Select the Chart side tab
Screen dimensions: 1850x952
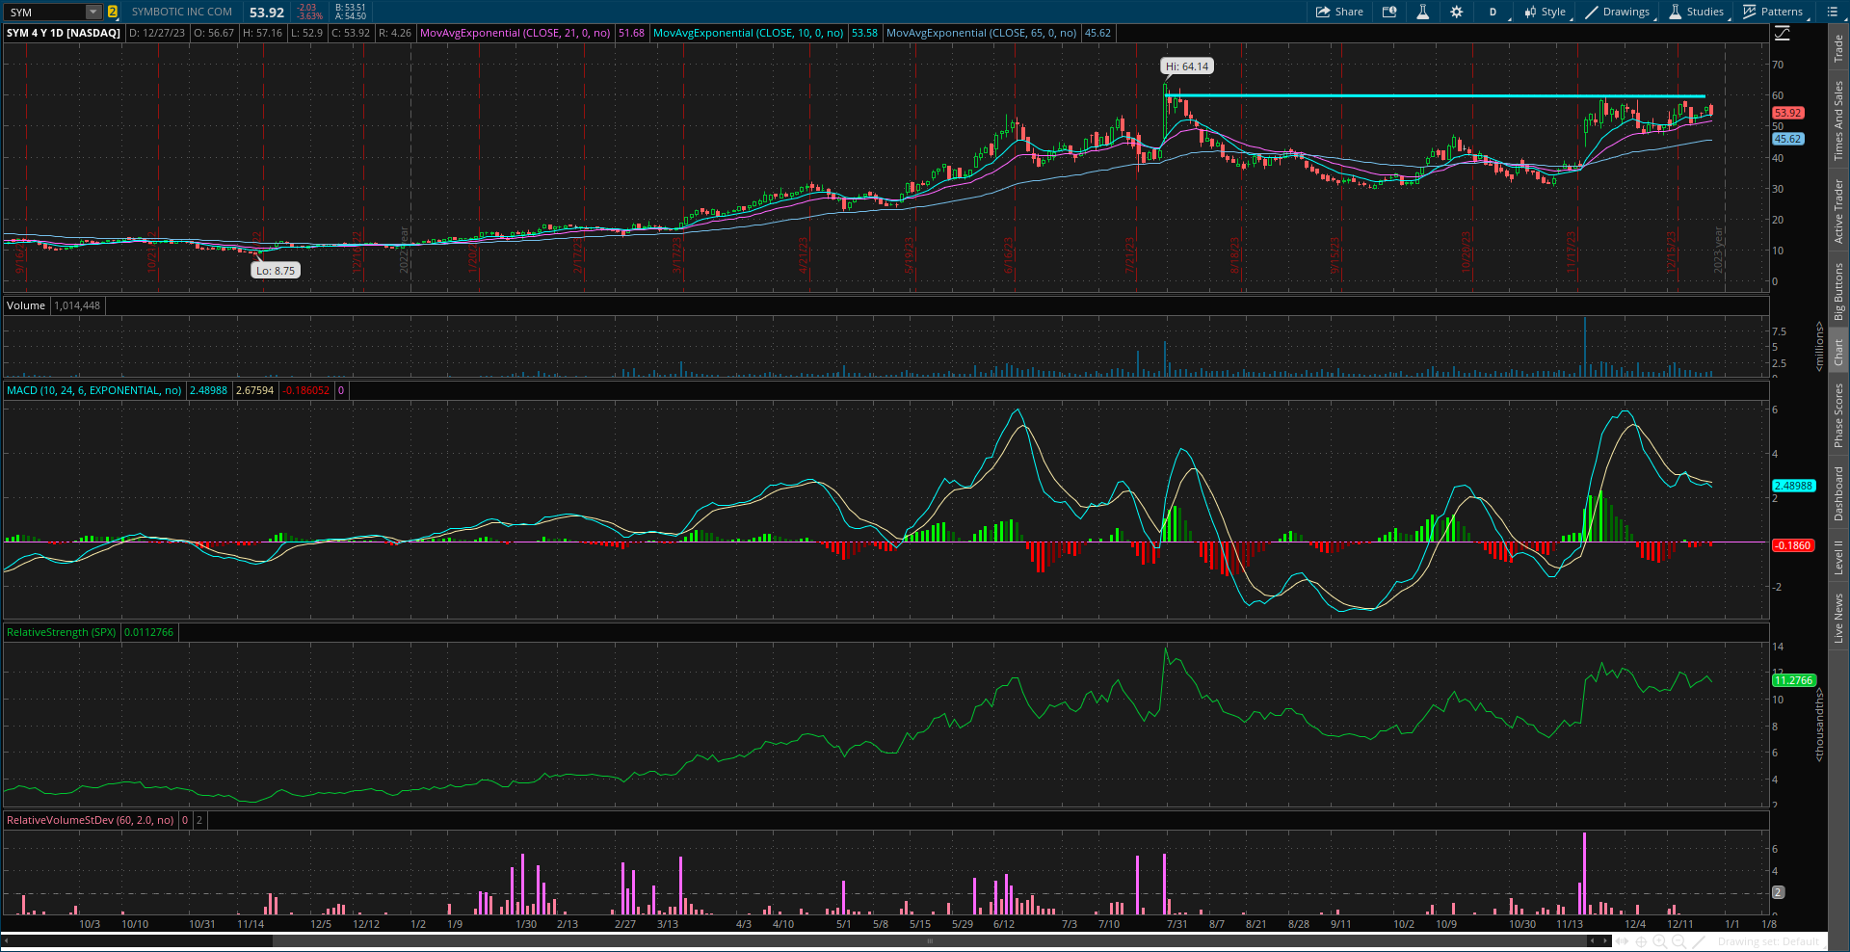[x=1838, y=352]
